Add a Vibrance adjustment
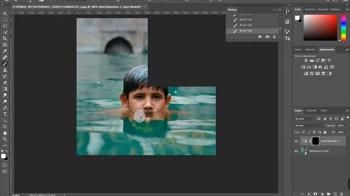 (x=329, y=60)
